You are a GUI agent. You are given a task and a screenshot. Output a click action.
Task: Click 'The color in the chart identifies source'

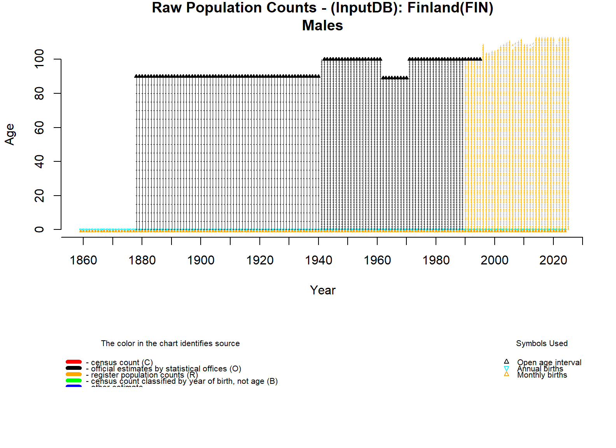pyautogui.click(x=170, y=343)
